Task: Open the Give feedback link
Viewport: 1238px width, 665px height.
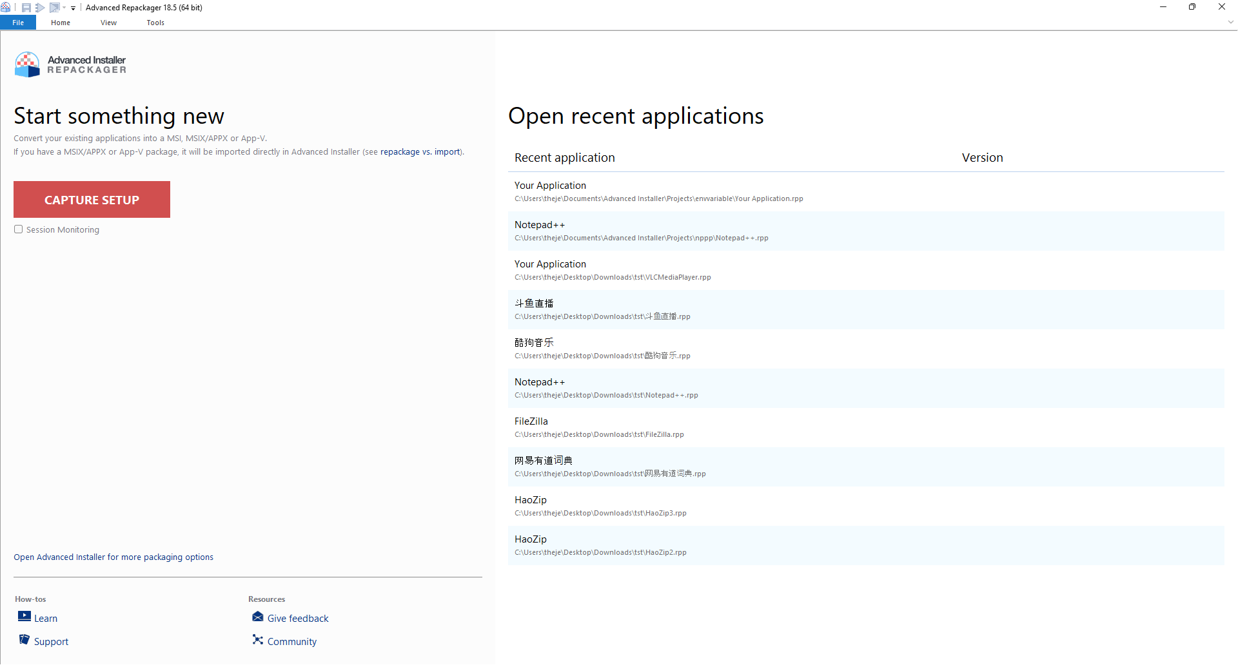Action: point(298,619)
